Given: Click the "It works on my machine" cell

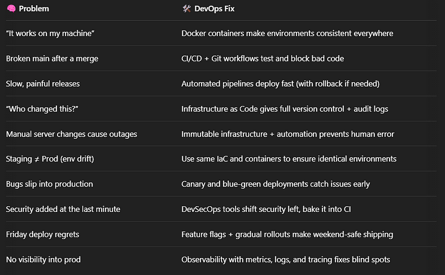Looking at the screenshot, I should [50, 33].
